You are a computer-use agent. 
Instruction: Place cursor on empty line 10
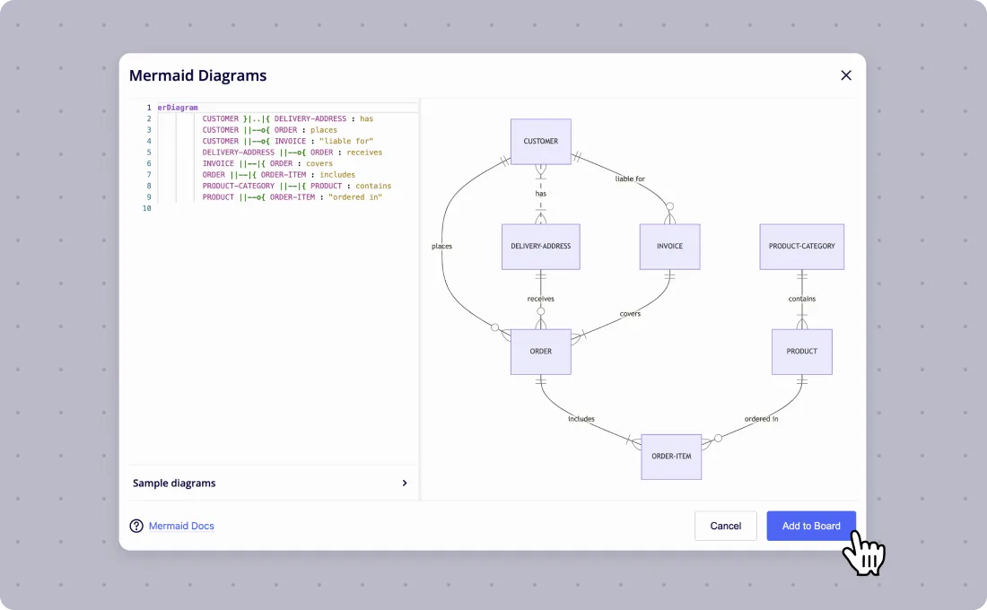284,208
